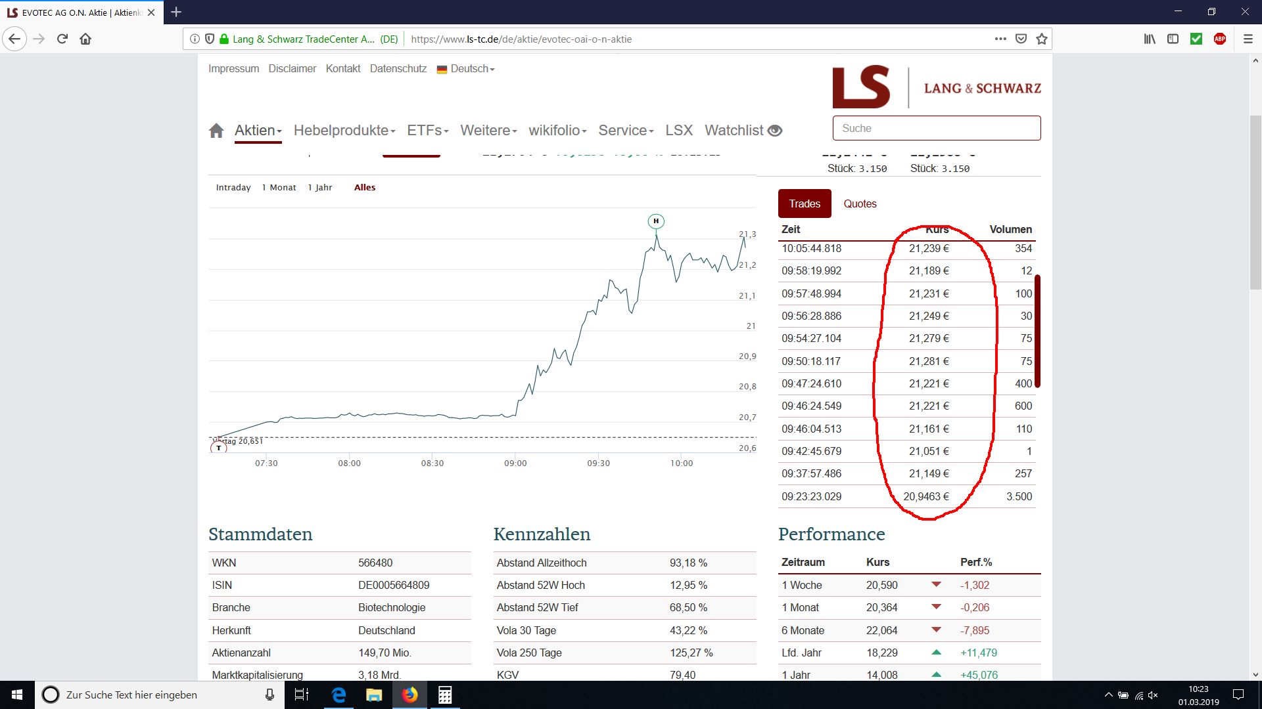1262x709 pixels.
Task: Open the Impressum link
Action: click(x=233, y=68)
